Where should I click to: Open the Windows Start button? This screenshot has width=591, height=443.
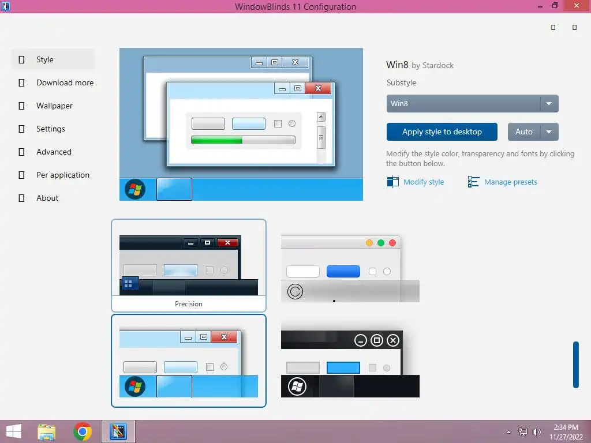[14, 431]
